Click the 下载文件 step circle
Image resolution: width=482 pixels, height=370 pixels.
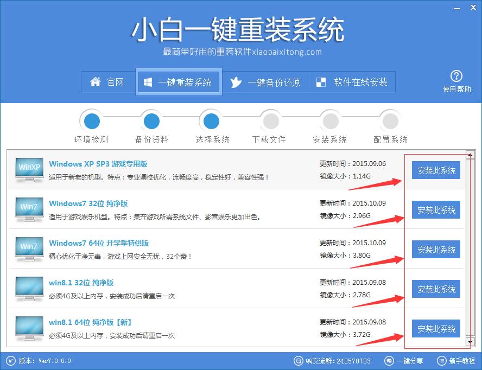271,121
